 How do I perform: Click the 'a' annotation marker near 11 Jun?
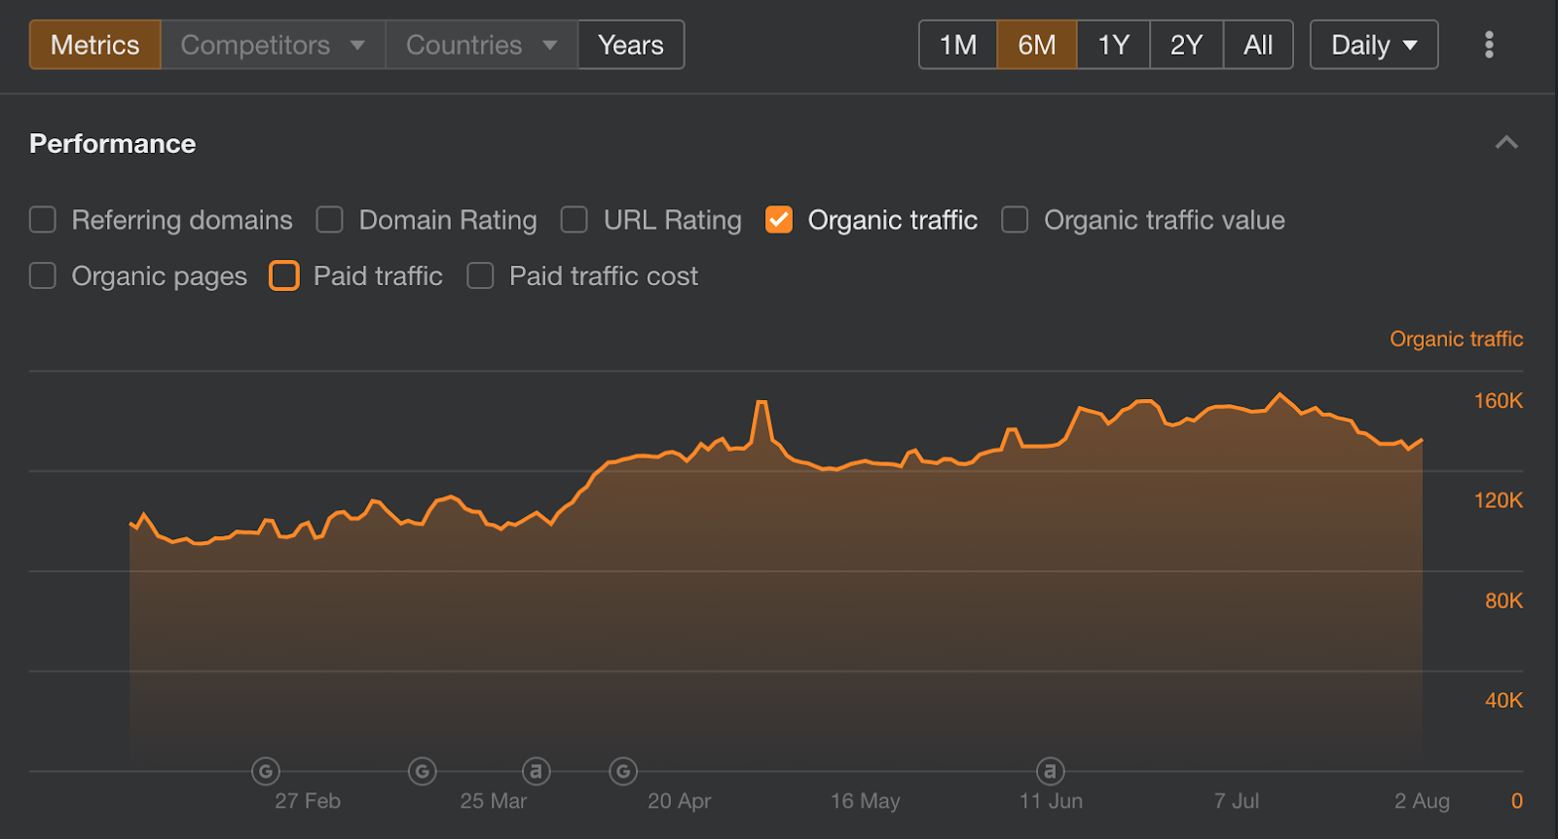[x=1050, y=772]
